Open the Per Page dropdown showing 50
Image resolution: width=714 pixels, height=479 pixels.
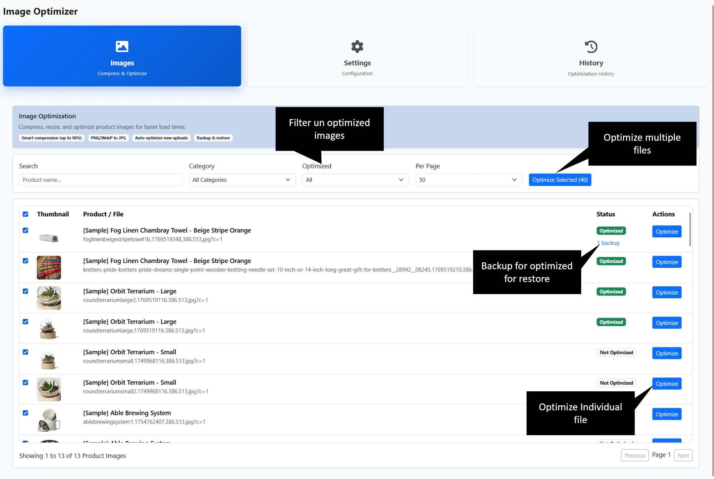click(x=468, y=180)
